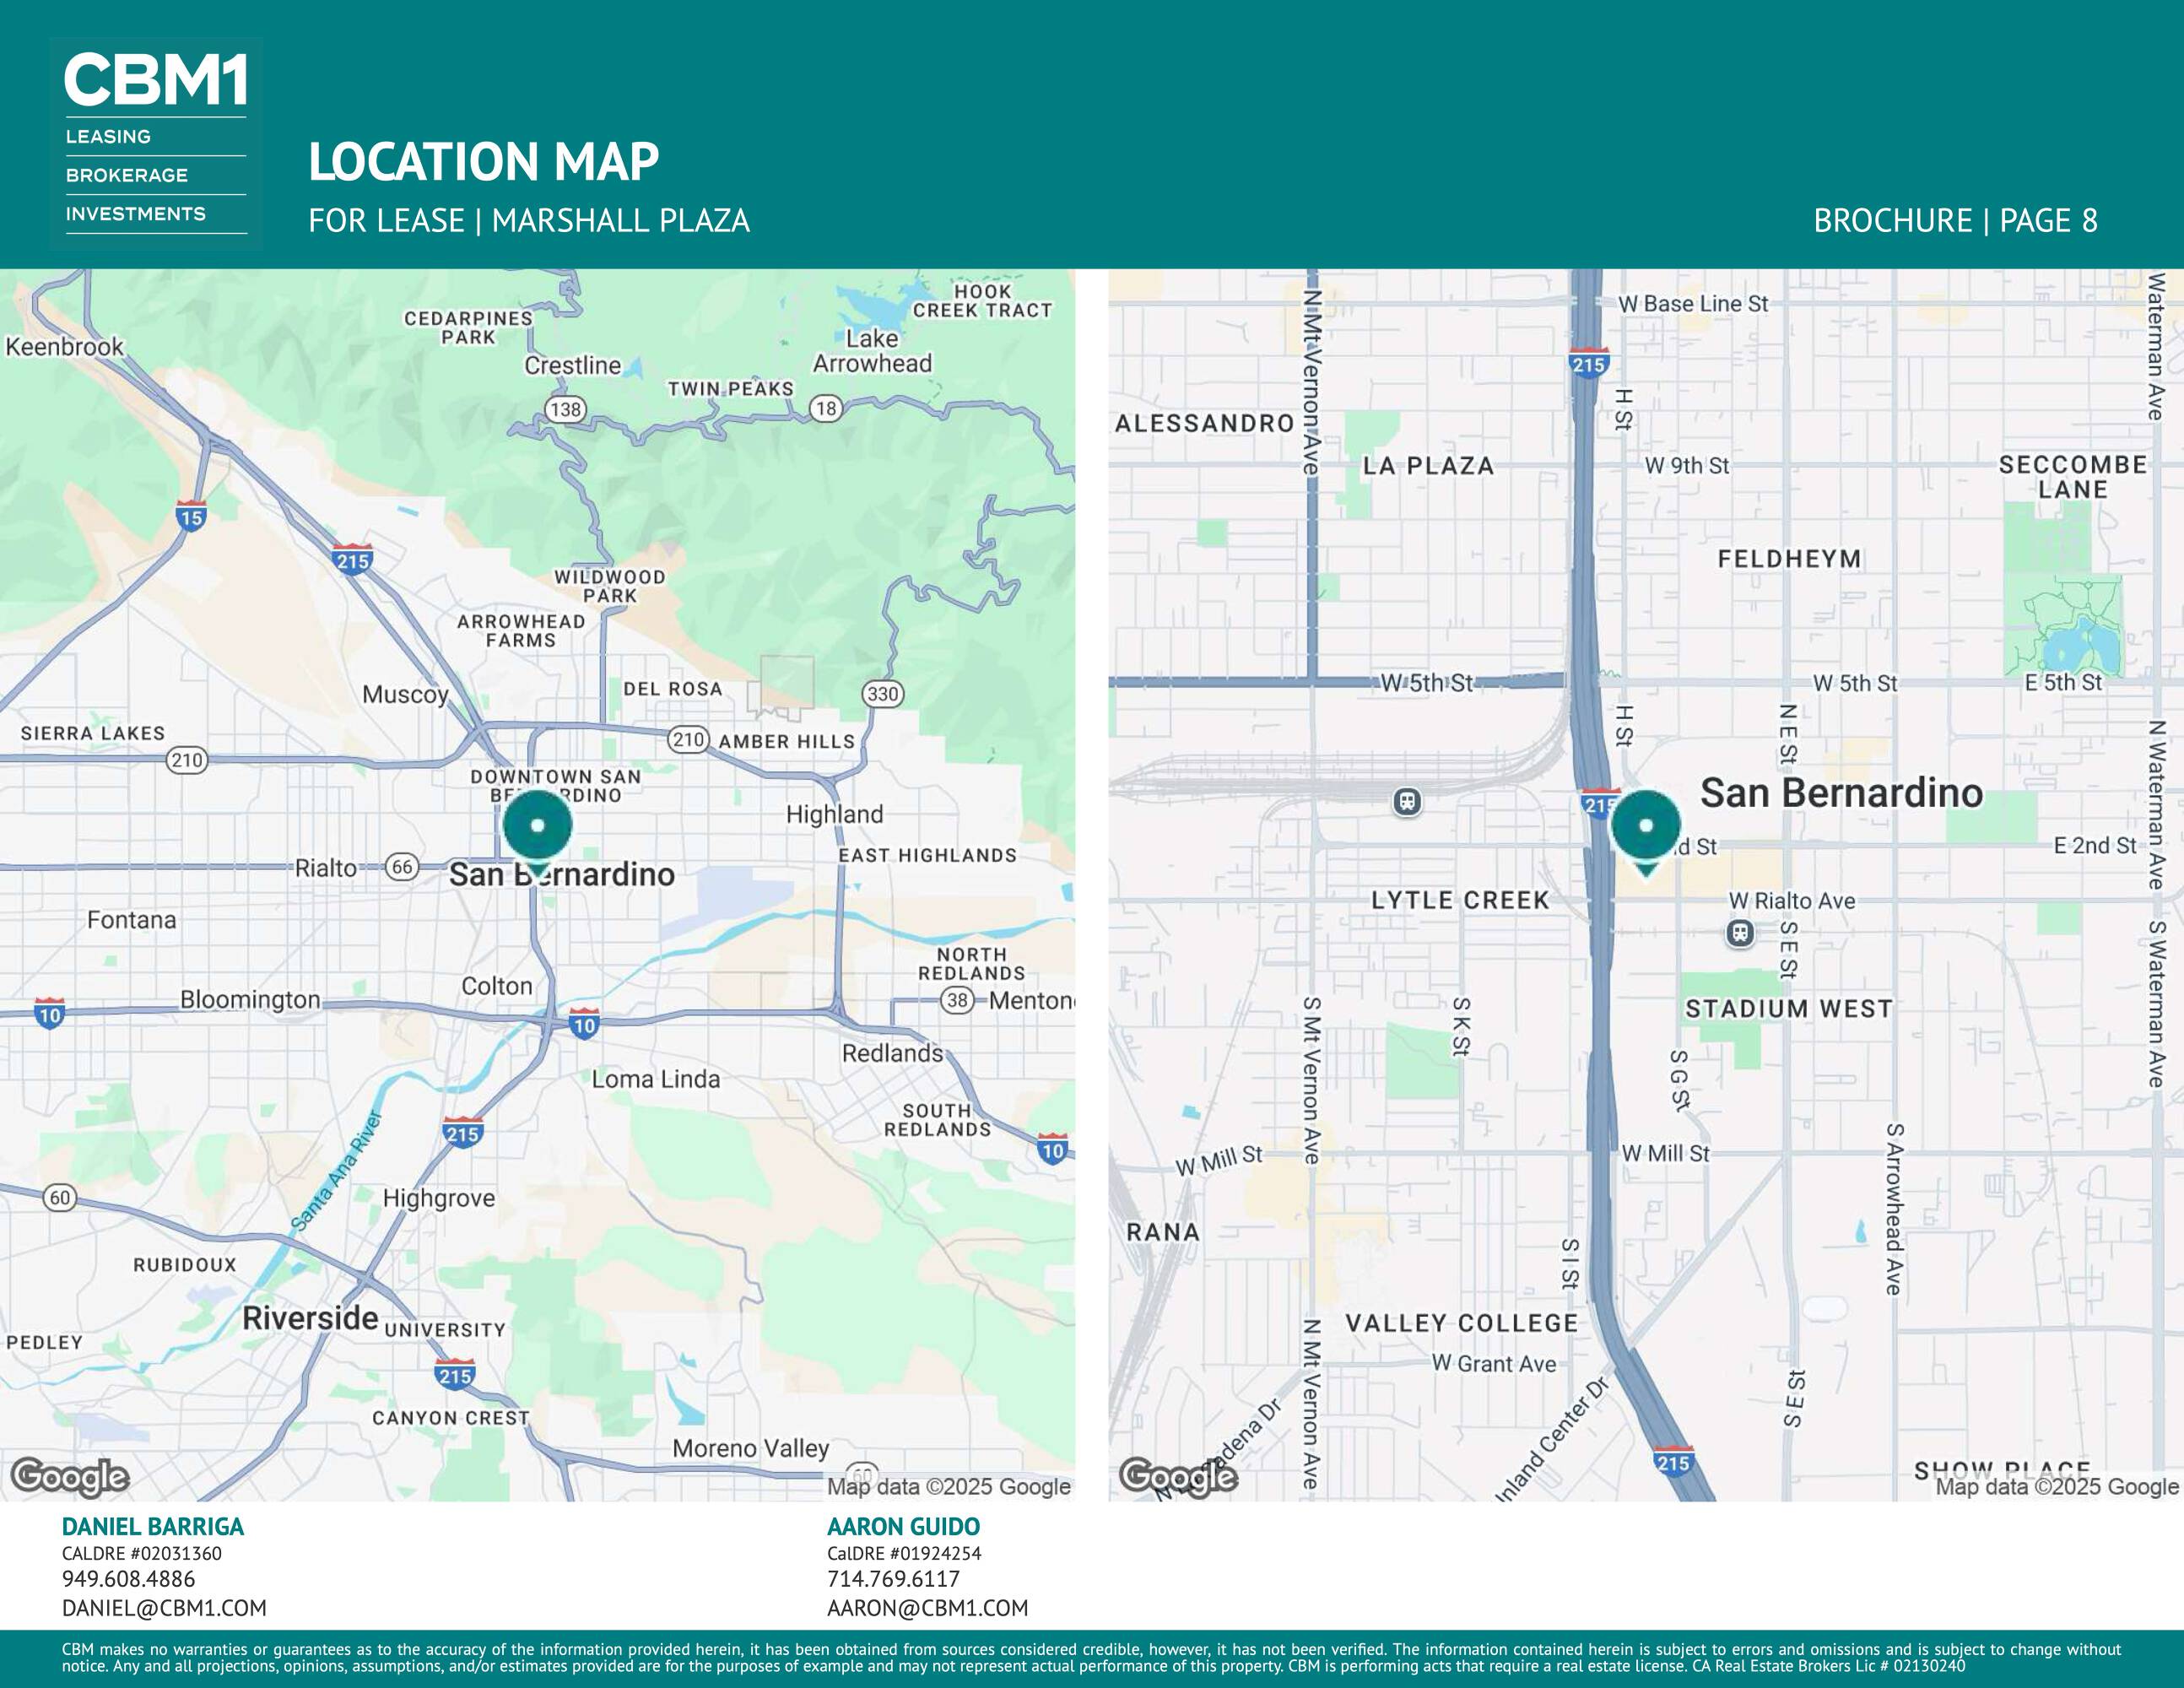Click the LOCATION MAP title text
This screenshot has height=1688, width=2184.
point(484,162)
